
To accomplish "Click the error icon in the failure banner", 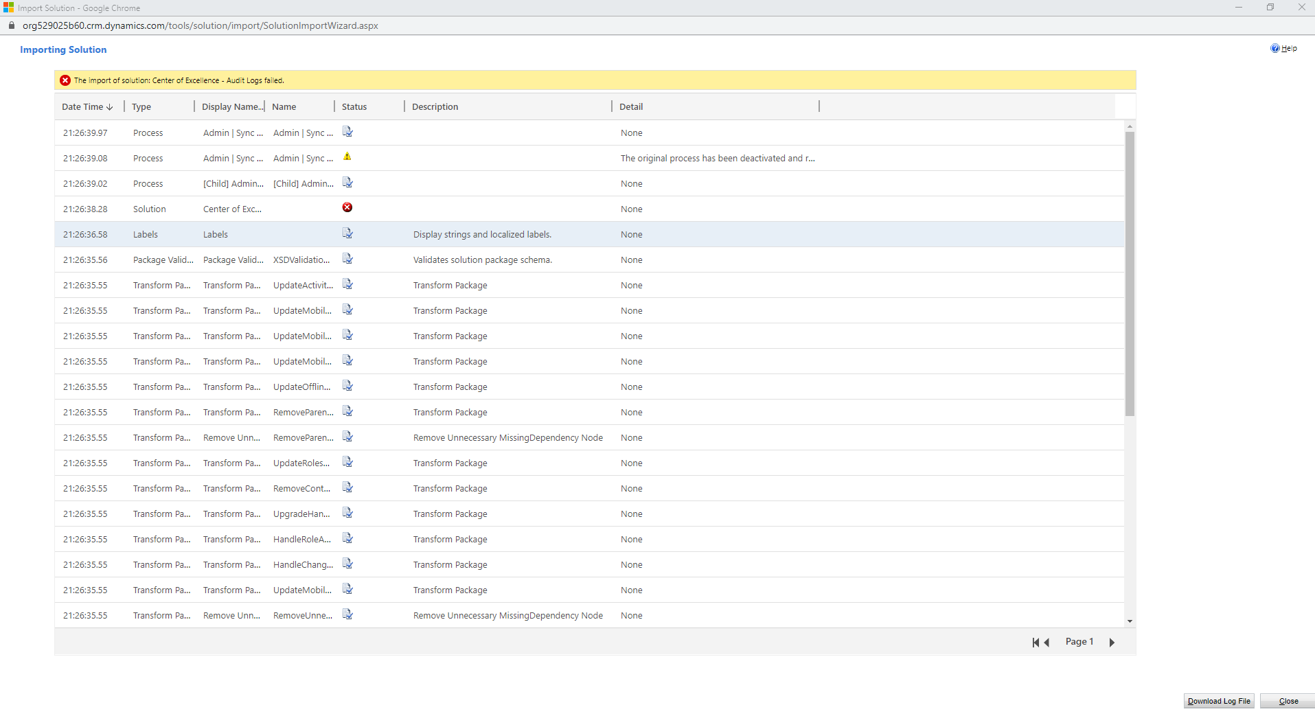I will 65,80.
